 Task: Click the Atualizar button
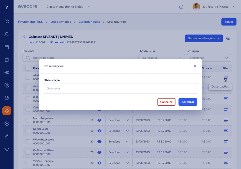click(188, 102)
